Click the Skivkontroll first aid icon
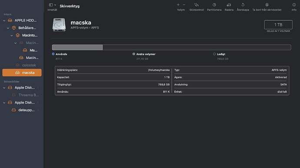The width and height of the screenshot is (300, 168). 196,5
